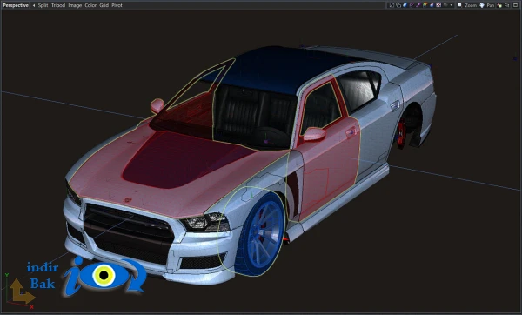This screenshot has height=315, width=522.
Task: Toggle the checkerboard texture icon
Action: point(438,5)
